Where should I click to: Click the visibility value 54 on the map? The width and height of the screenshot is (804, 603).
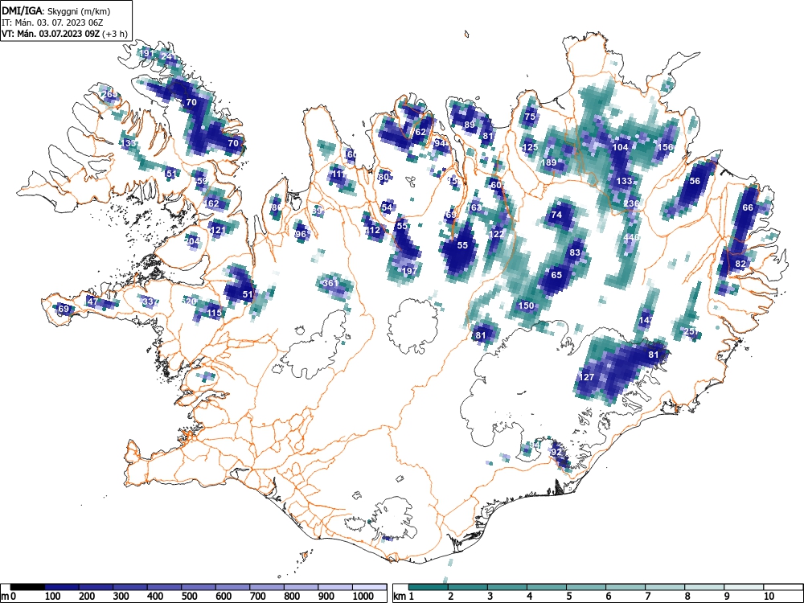(388, 207)
